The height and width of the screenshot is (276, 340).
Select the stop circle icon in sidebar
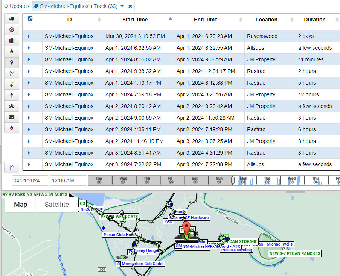[12, 30]
